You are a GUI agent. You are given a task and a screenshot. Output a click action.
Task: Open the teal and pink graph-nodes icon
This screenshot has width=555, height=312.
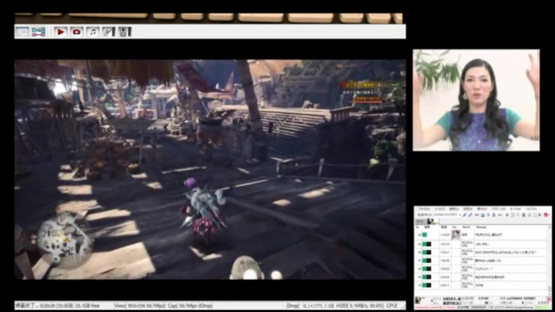tap(39, 32)
